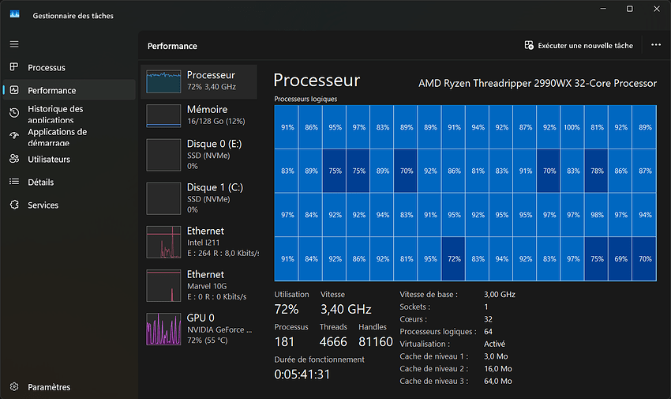
Task: Open the Processus page icon
Action: click(x=14, y=67)
